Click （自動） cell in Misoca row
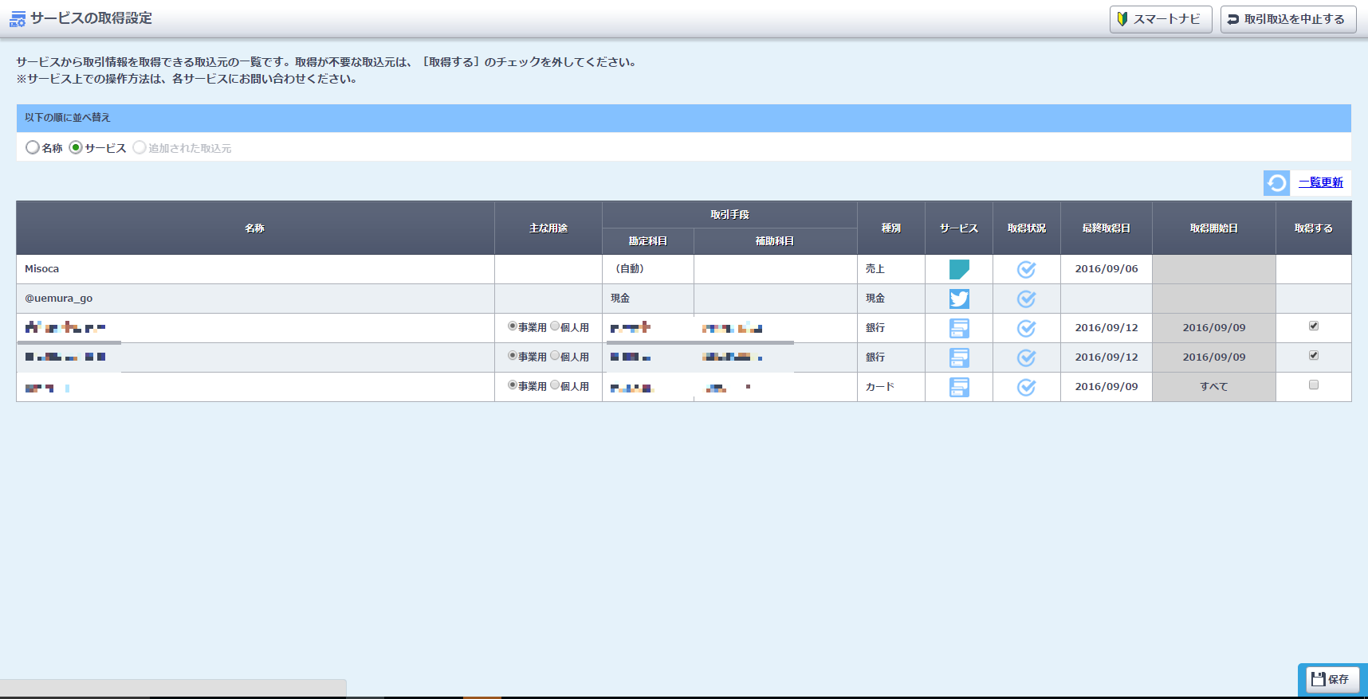Image resolution: width=1368 pixels, height=699 pixels. tap(648, 269)
